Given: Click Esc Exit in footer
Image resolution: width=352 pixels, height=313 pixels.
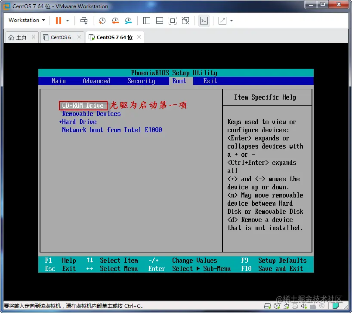Looking at the screenshot, I should click(x=60, y=268).
